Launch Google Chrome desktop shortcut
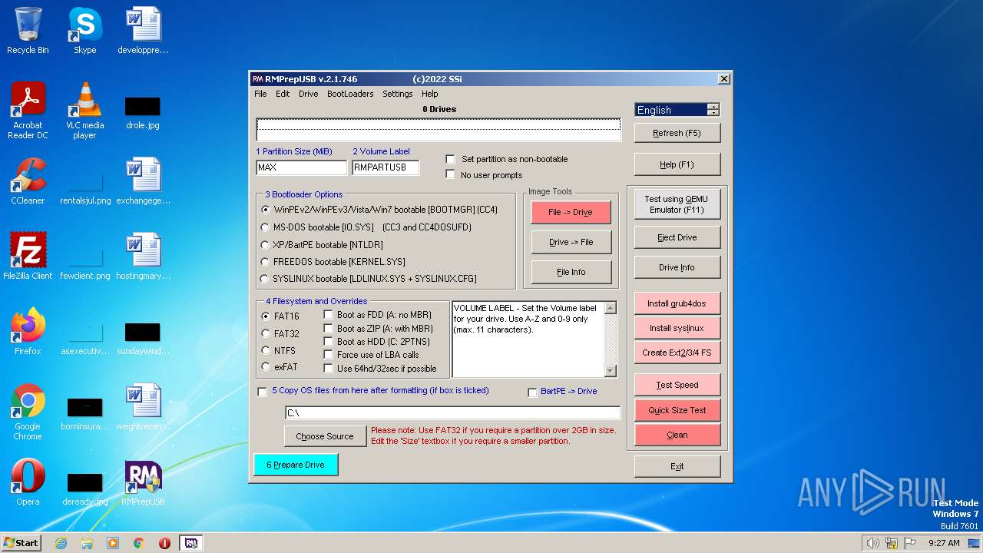The image size is (983, 553). 28,412
